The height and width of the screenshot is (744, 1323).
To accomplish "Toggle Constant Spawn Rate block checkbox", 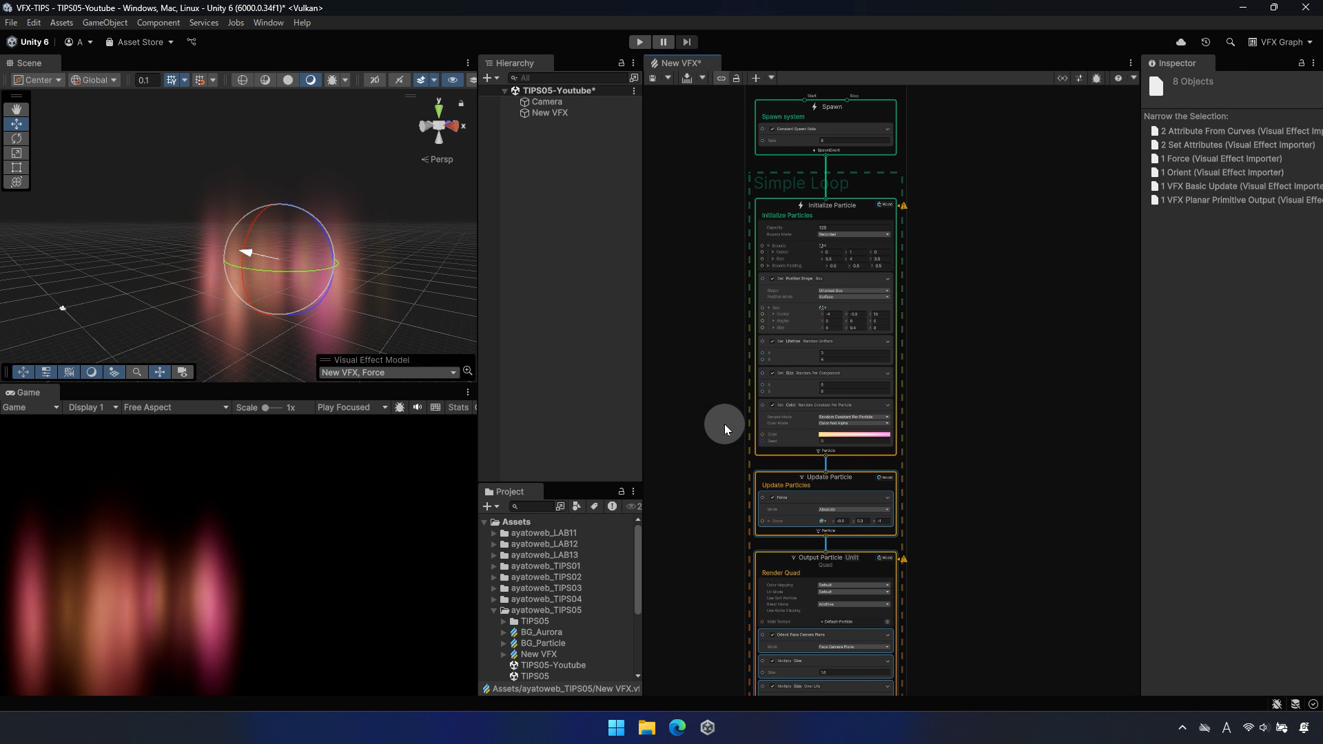I will coord(772,129).
